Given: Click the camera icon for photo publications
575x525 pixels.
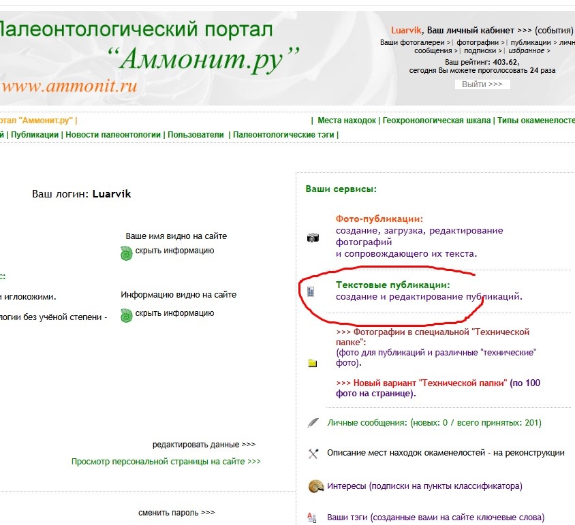Looking at the screenshot, I should click(x=313, y=238).
